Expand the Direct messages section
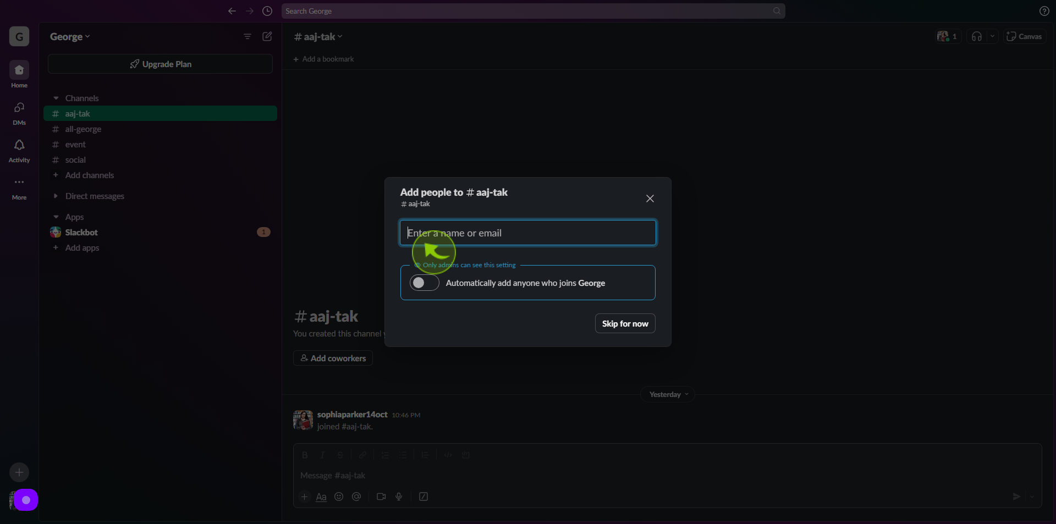The height and width of the screenshot is (524, 1056). coord(56,196)
